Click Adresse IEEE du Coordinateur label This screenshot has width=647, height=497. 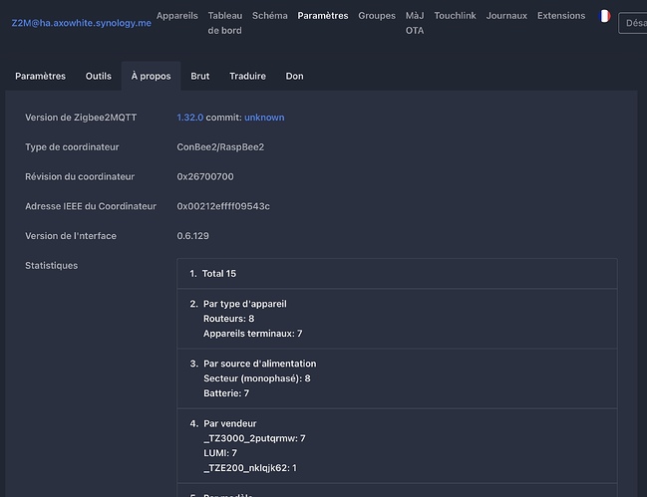pos(91,206)
